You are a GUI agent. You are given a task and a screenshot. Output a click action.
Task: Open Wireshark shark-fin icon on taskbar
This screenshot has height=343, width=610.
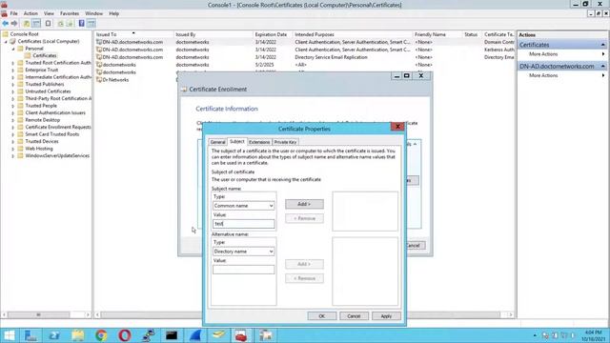coord(194,335)
